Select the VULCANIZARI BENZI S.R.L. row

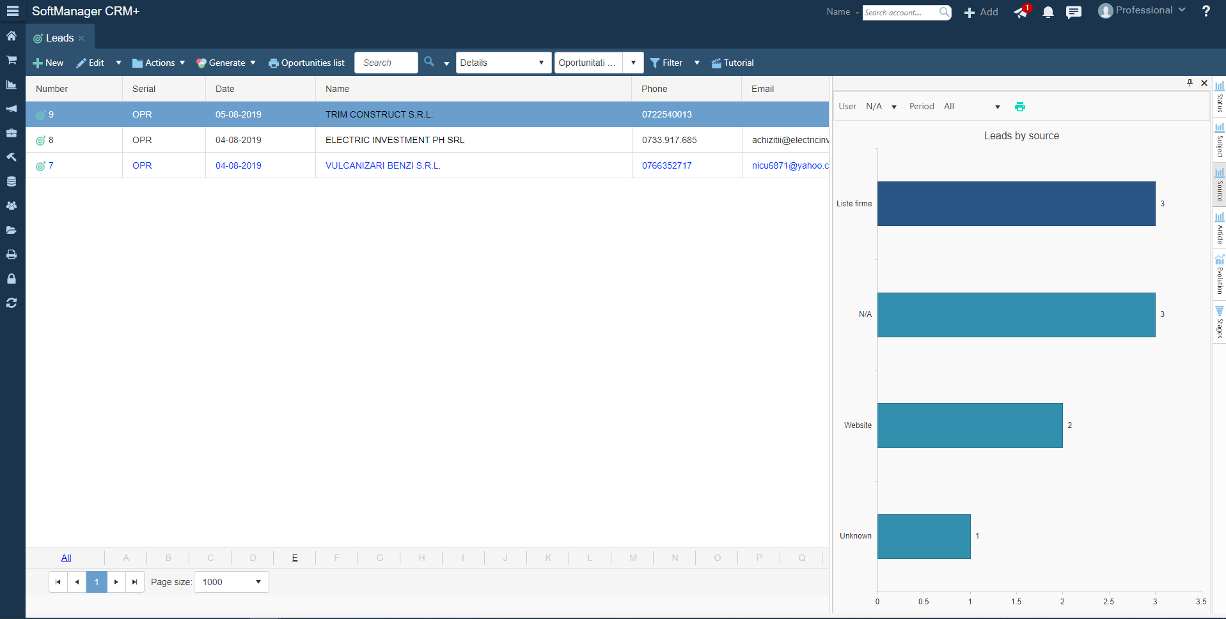tap(382, 165)
